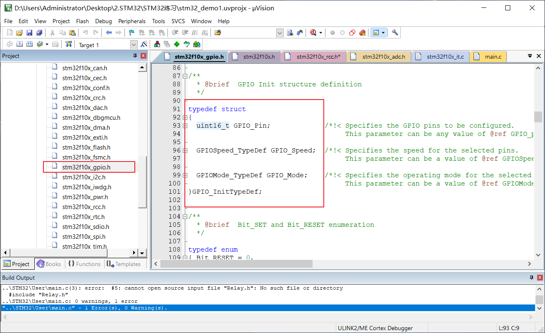Image resolution: width=545 pixels, height=333 pixels.
Task: Click the Relay.h error line in Build Output
Action: 172,288
